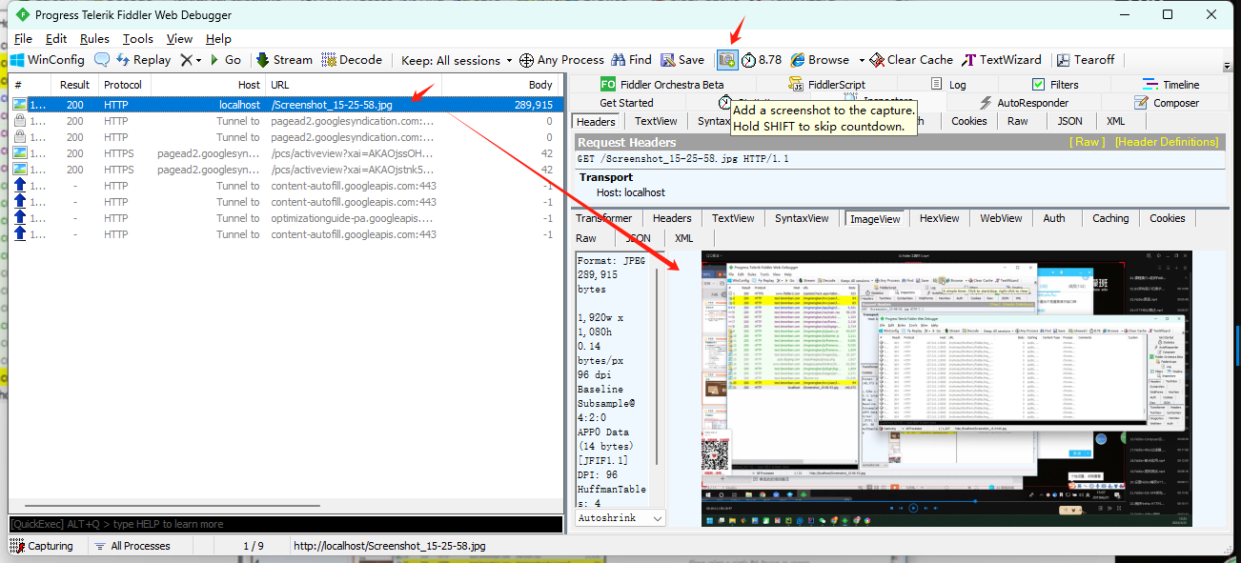Open the Keep: All sessions dropdown
This screenshot has width=1241, height=563.
pos(457,60)
